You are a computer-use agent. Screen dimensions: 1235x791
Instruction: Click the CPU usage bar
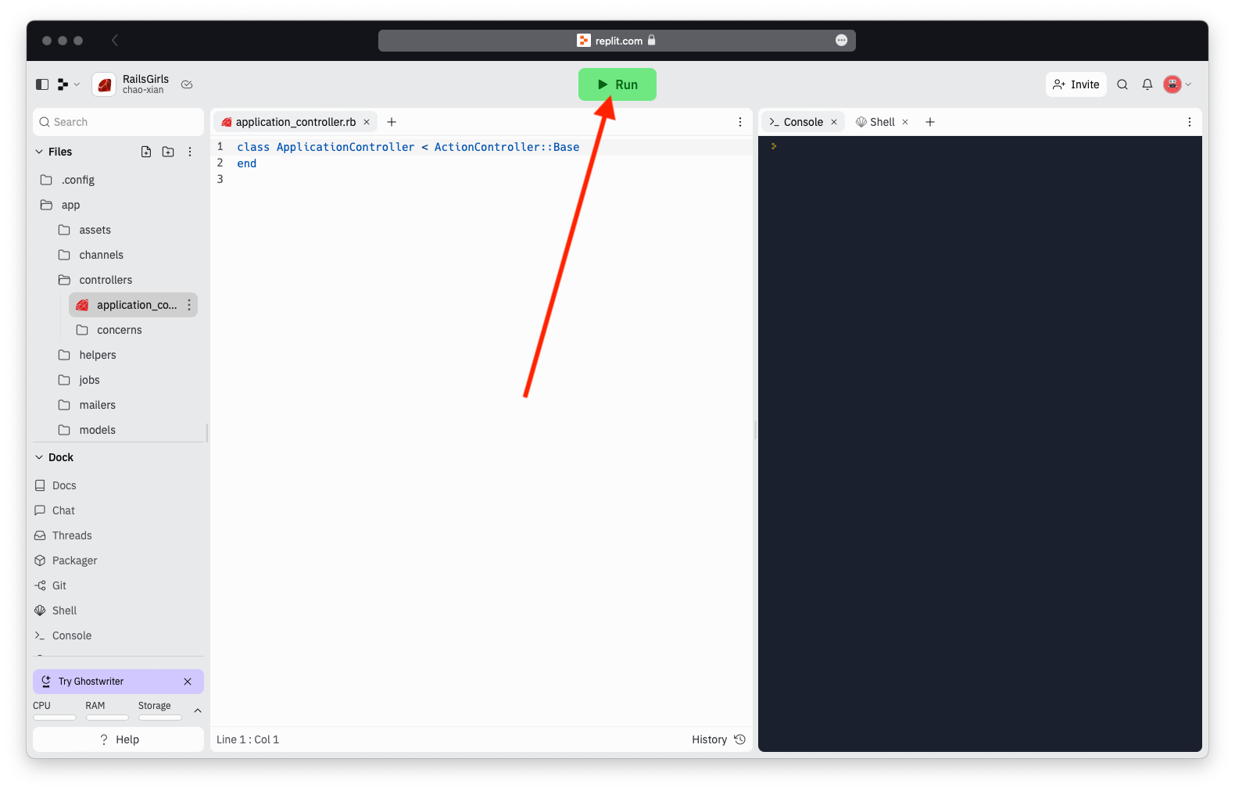[x=55, y=718]
